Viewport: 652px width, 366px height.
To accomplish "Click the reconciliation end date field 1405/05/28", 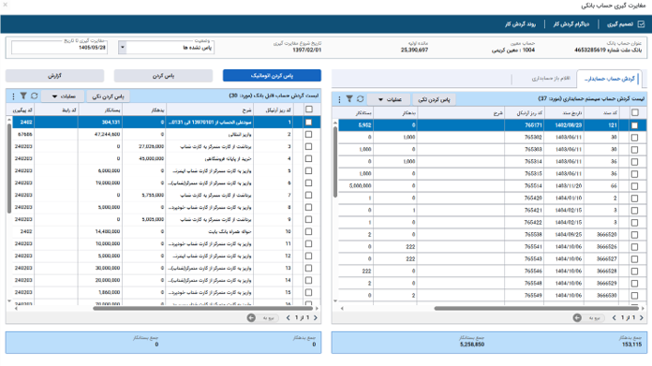I will 59,48.
